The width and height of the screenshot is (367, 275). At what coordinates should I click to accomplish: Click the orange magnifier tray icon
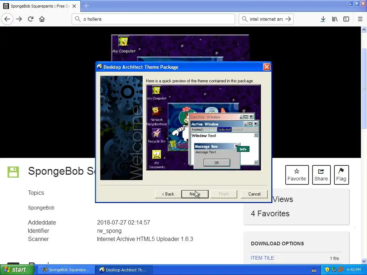pyautogui.click(x=340, y=270)
